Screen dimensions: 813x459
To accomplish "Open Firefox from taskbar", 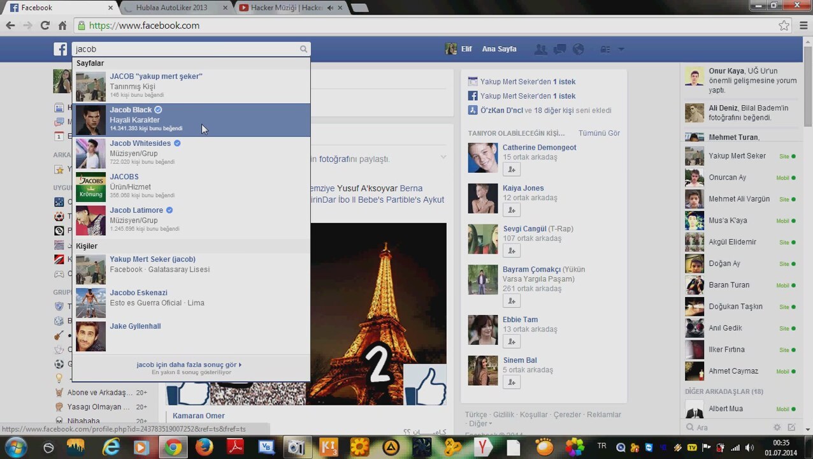I will (x=204, y=448).
